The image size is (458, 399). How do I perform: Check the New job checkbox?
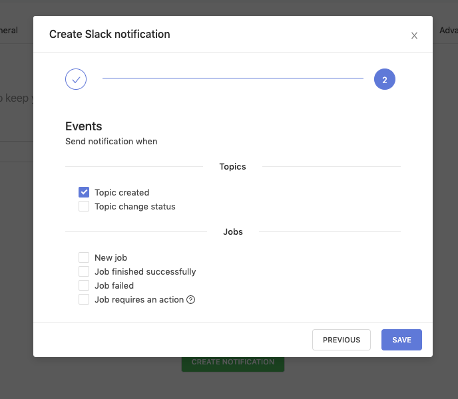(84, 257)
